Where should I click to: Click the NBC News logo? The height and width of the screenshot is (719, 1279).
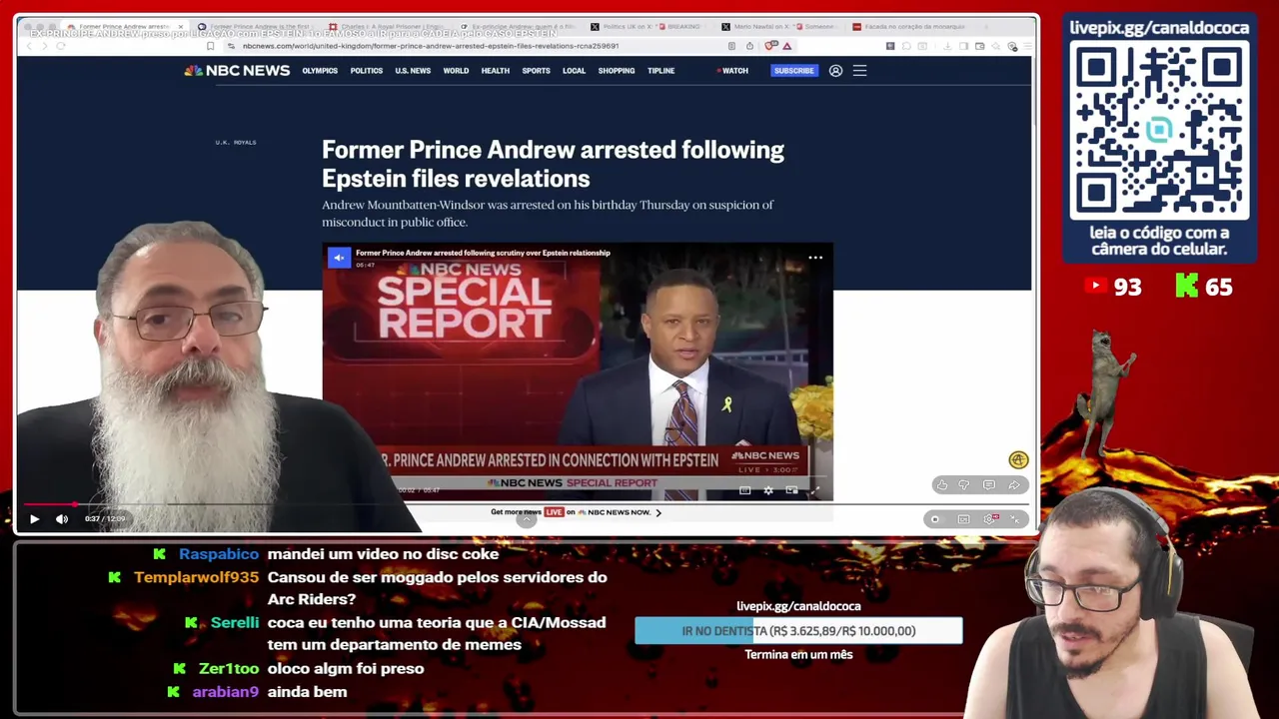(x=237, y=71)
